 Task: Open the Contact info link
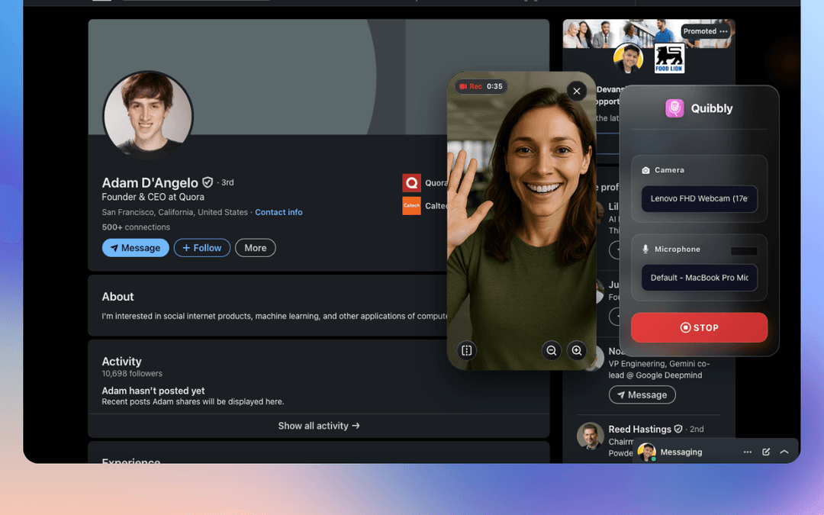tap(278, 212)
